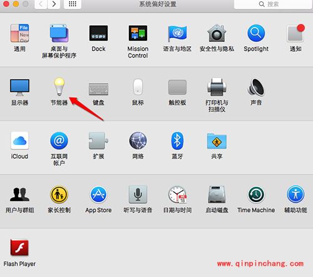Open 日期与时间 clock icon

pos(177,194)
